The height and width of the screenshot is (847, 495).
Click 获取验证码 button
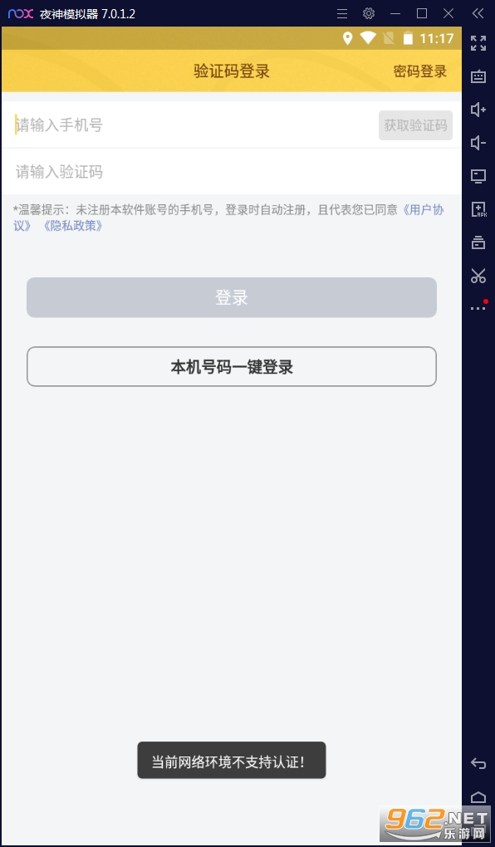[x=415, y=125]
